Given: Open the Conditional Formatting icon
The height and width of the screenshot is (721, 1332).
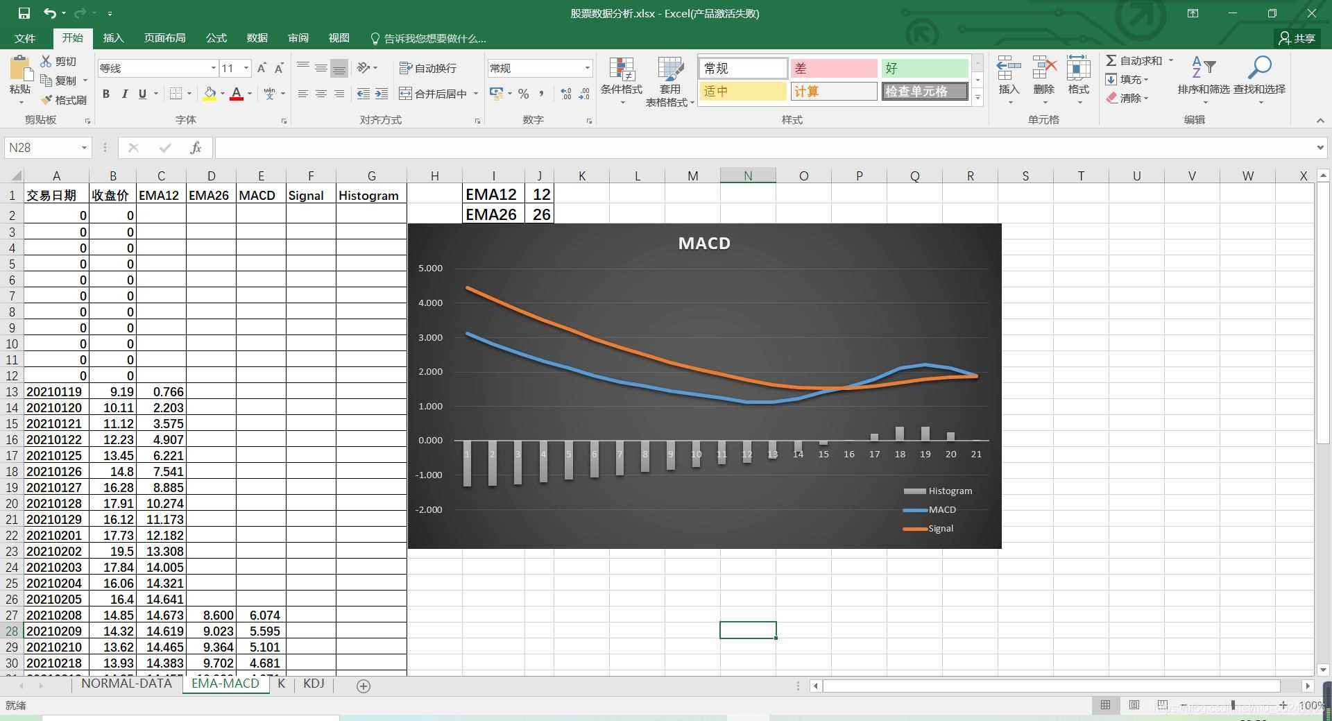Looking at the screenshot, I should click(621, 70).
